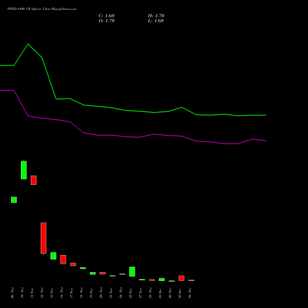The image size is (308, 308).
Task: Click the '14 Nov' date axis label
Action: coord(62,293)
